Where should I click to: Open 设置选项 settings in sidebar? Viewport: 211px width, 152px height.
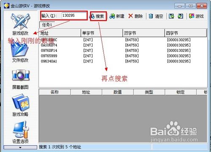coord(21,132)
